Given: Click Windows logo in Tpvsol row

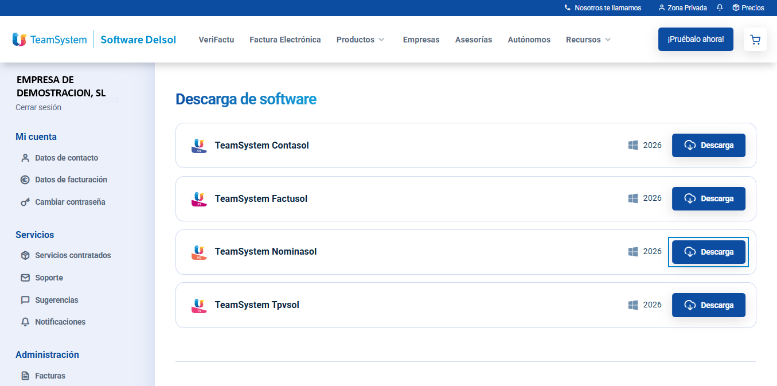Looking at the screenshot, I should click(x=633, y=305).
